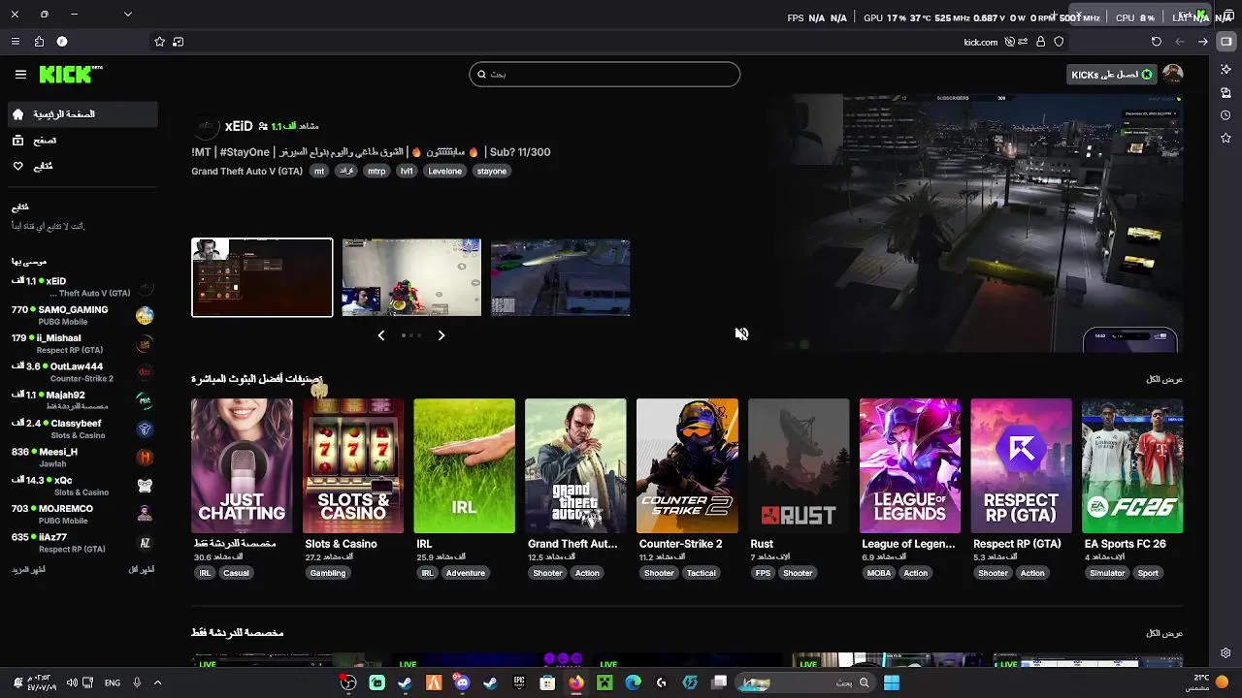Image resolution: width=1242 pixels, height=698 pixels.
Task: Click the Gambling tag
Action: tap(328, 573)
